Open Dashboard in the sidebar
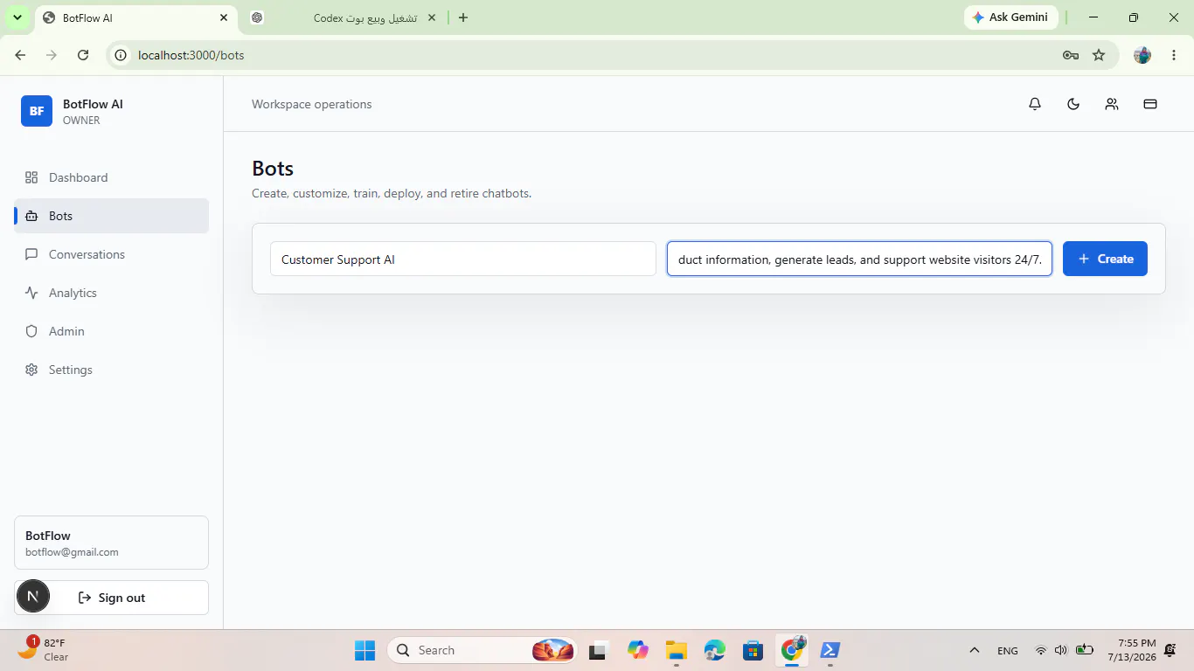 click(x=111, y=177)
